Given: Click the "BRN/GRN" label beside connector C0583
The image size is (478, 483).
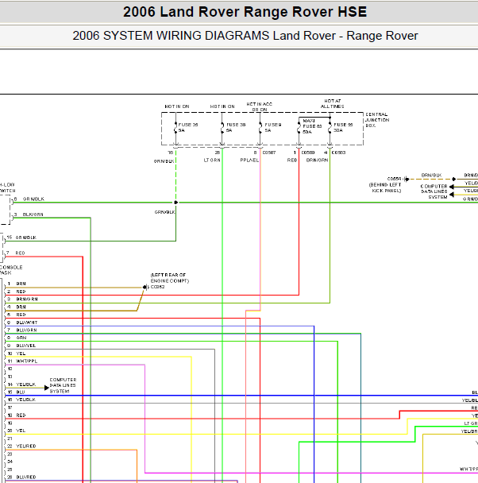Looking at the screenshot, I should 317,160.
